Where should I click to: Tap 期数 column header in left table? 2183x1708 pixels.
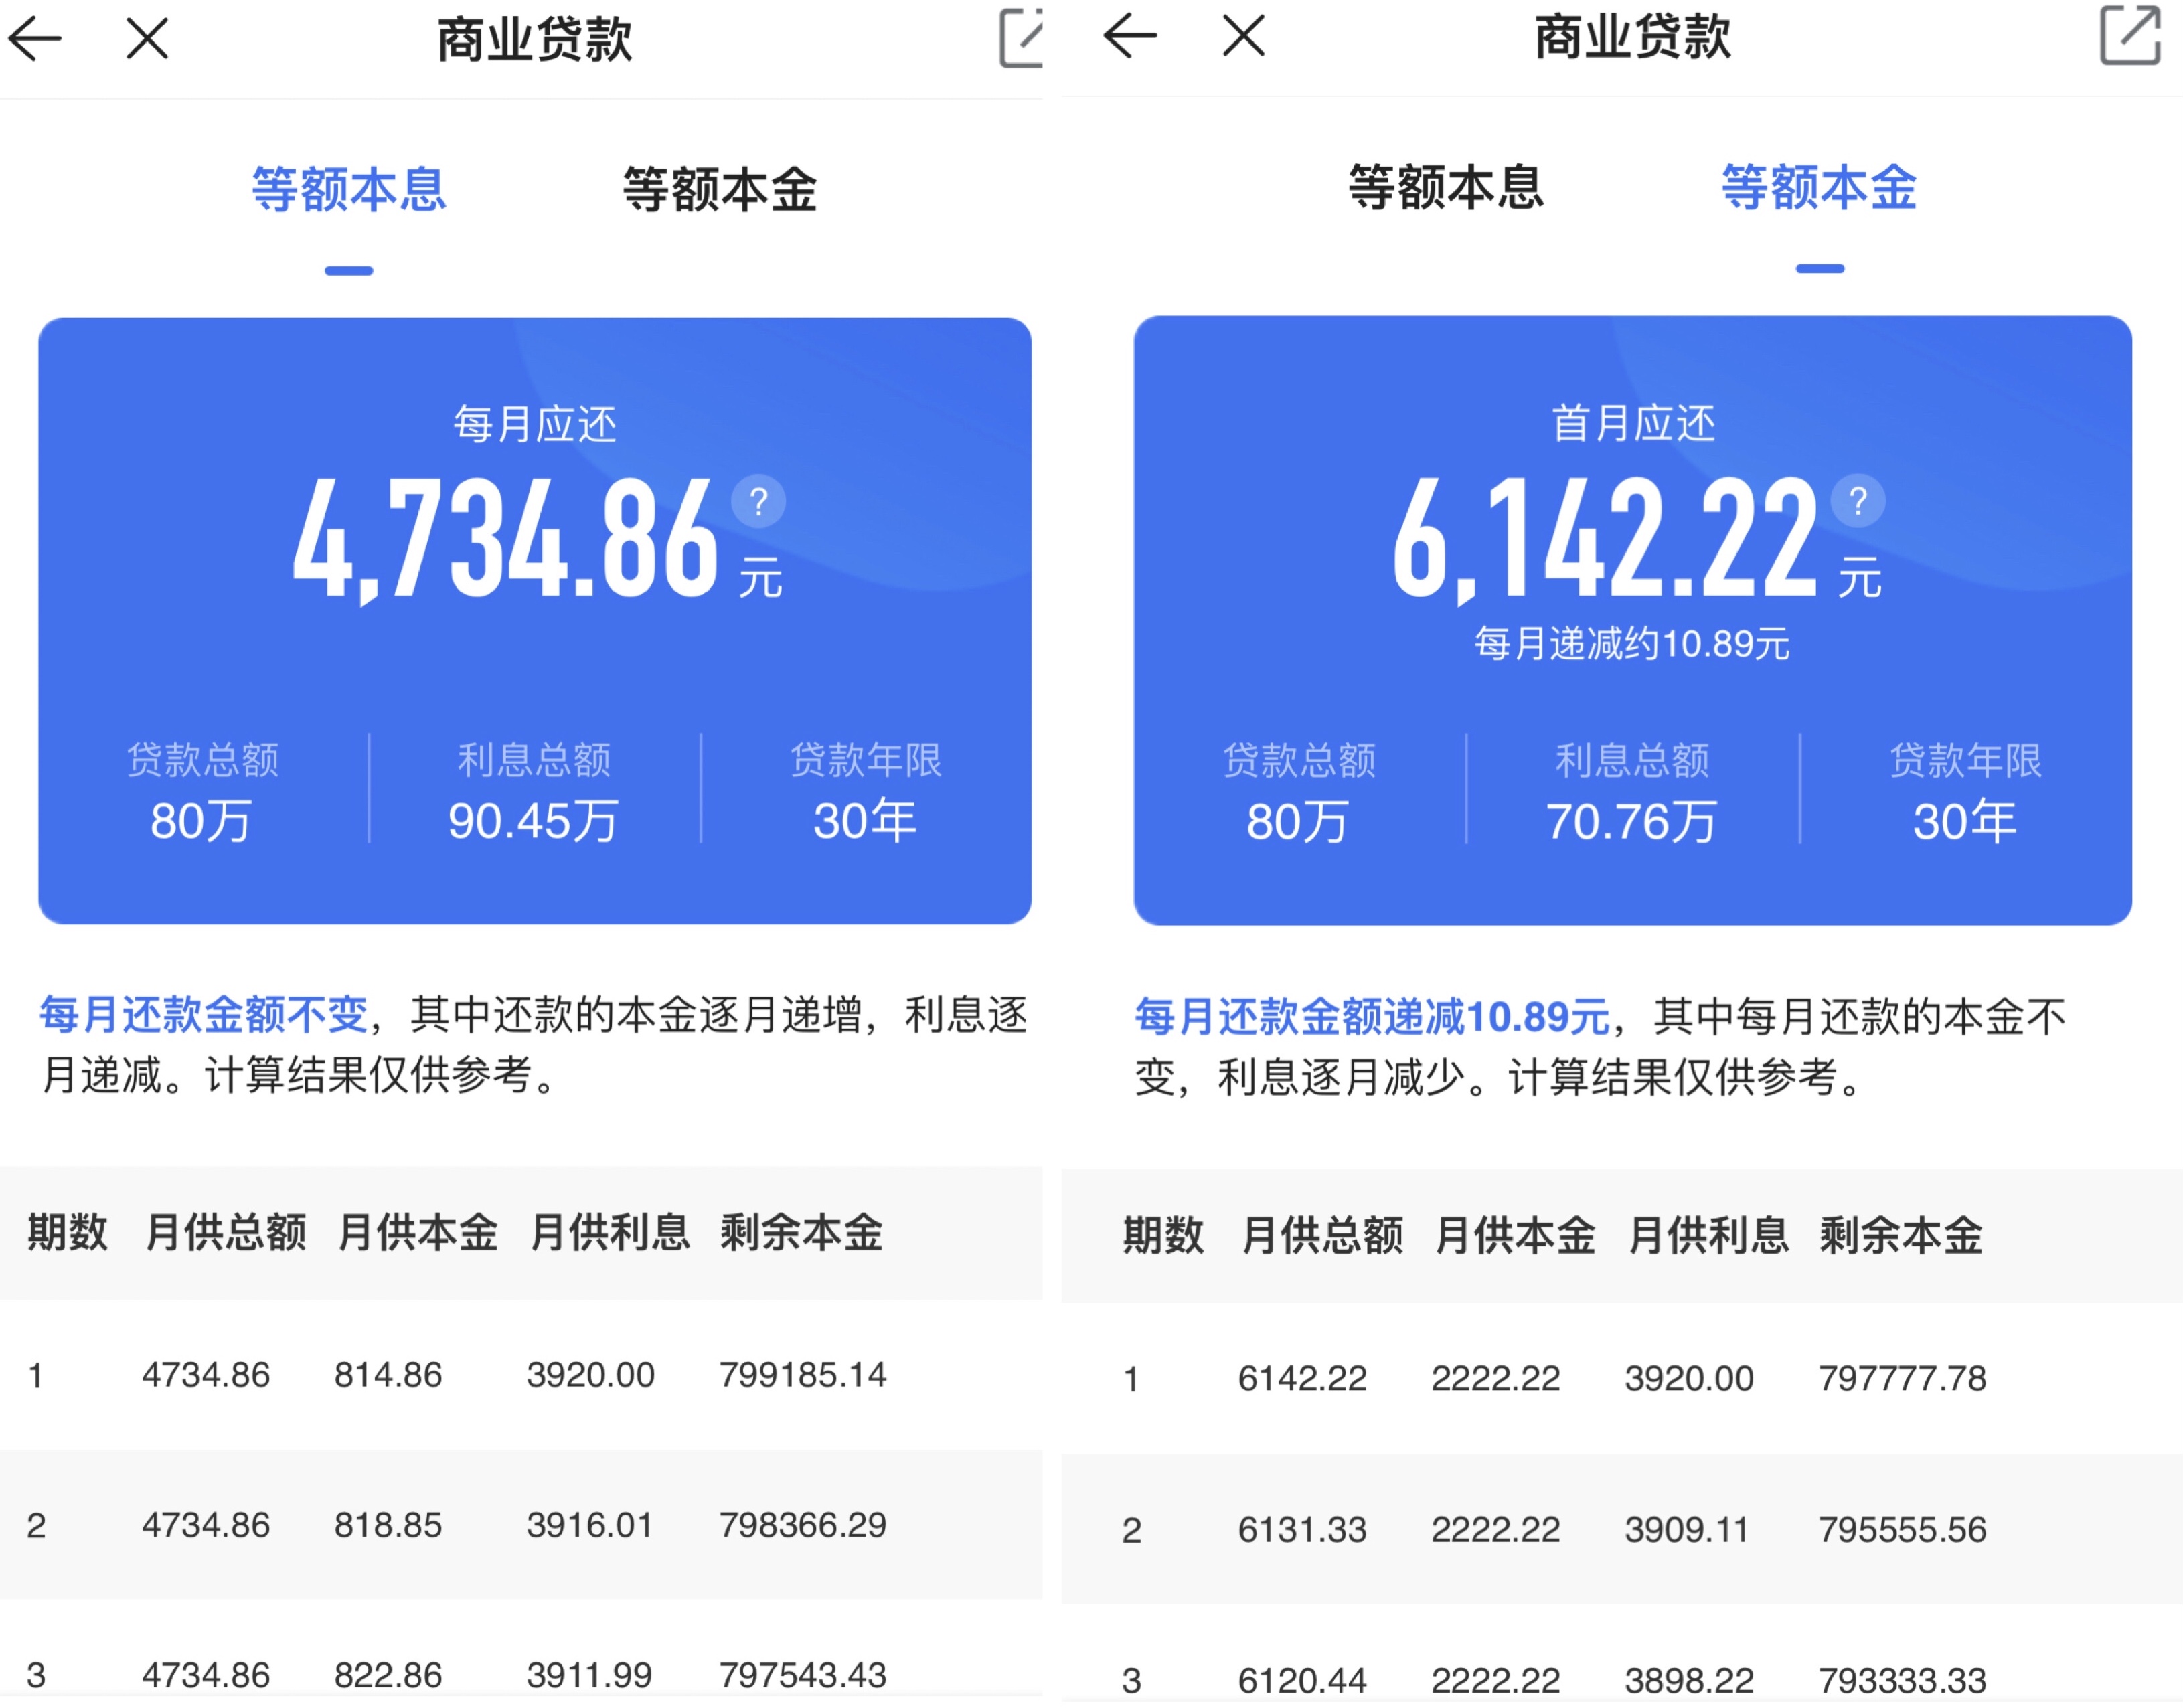67,1233
